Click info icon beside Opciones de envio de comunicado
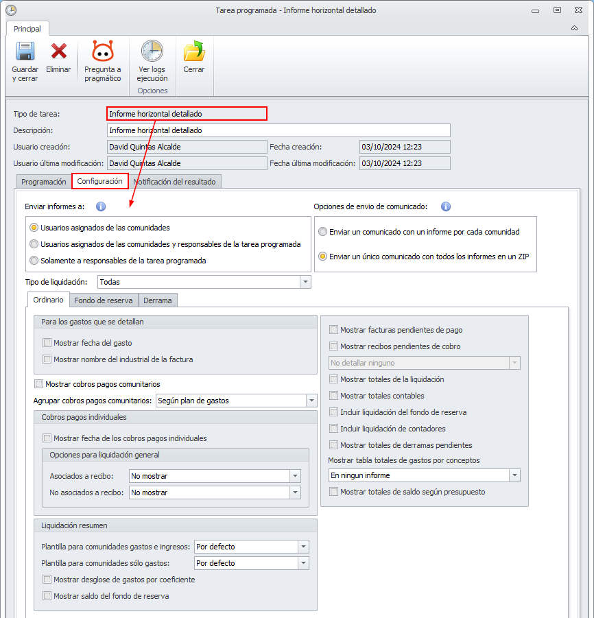The width and height of the screenshot is (594, 618). coord(446,206)
